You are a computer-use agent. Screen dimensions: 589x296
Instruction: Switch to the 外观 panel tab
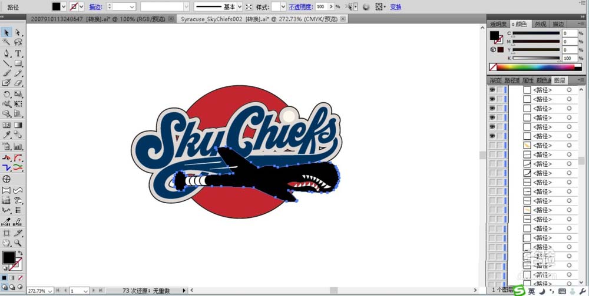click(x=540, y=24)
